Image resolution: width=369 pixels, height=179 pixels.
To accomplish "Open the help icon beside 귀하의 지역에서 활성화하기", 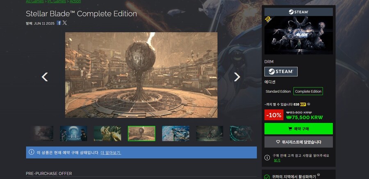I will point(319,175).
